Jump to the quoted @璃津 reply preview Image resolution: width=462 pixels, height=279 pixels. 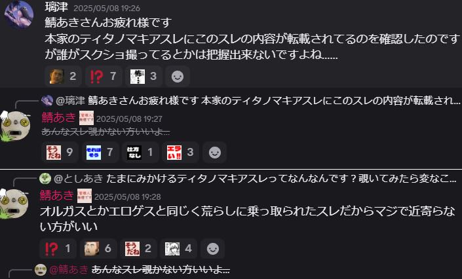click(250, 101)
